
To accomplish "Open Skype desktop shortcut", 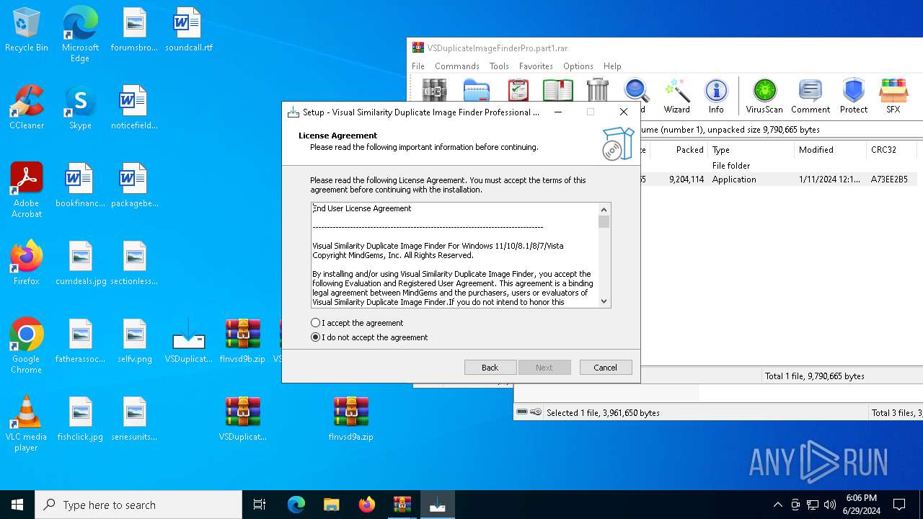I will tap(80, 108).
